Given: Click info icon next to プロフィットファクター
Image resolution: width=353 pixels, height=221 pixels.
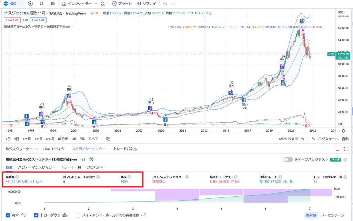Looking at the screenshot, I should click(x=187, y=177).
